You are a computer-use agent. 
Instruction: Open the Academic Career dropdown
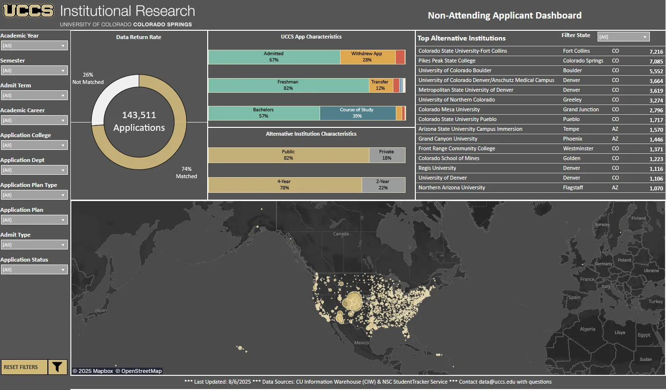pyautogui.click(x=34, y=120)
